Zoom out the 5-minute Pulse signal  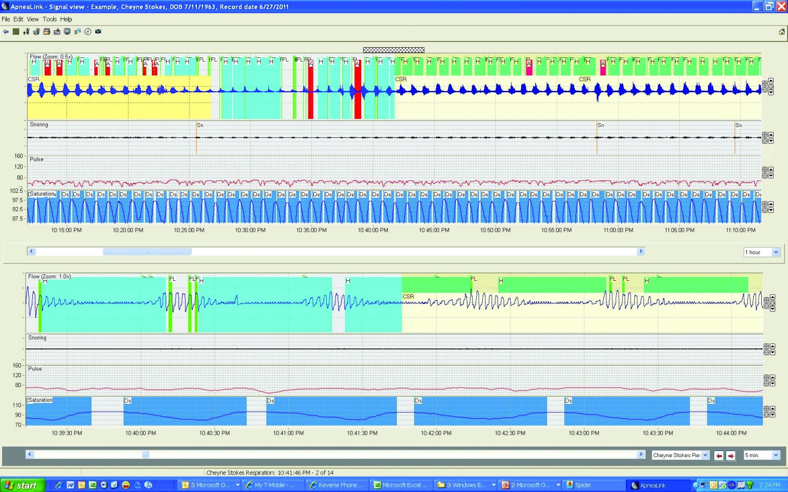pos(766,383)
